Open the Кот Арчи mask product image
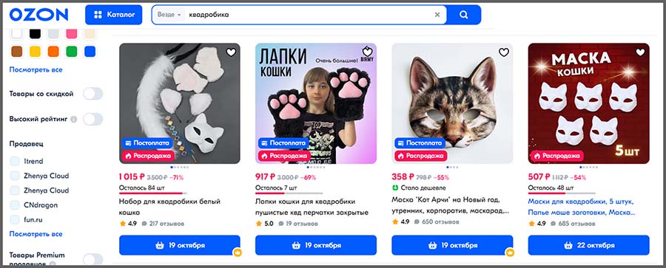 452,103
